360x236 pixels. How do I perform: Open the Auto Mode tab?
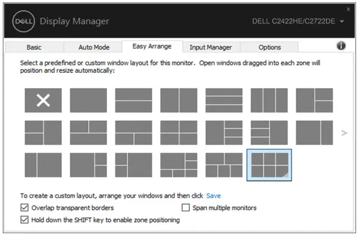click(94, 47)
